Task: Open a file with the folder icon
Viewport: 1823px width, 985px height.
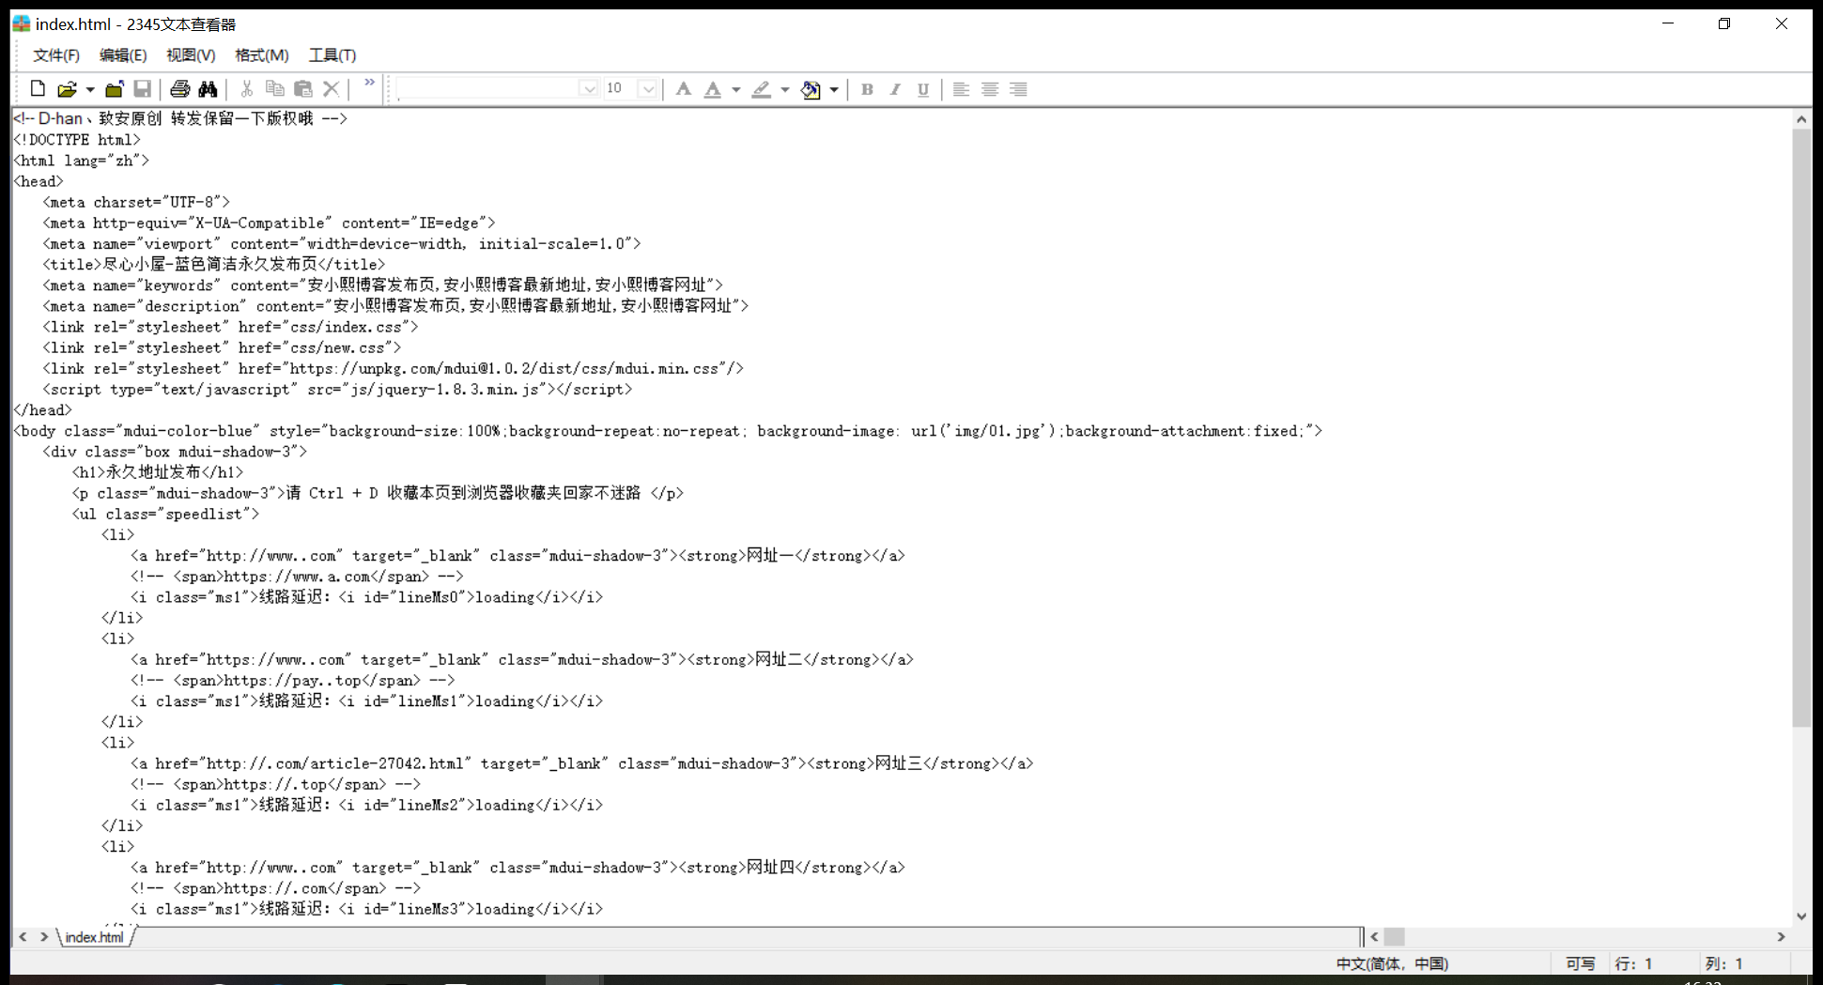Action: point(67,89)
